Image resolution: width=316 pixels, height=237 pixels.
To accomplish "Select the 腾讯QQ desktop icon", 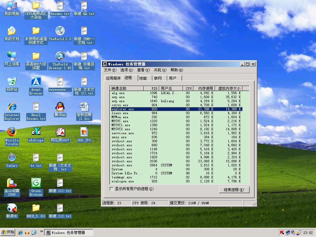I will pyautogui.click(x=60, y=110).
